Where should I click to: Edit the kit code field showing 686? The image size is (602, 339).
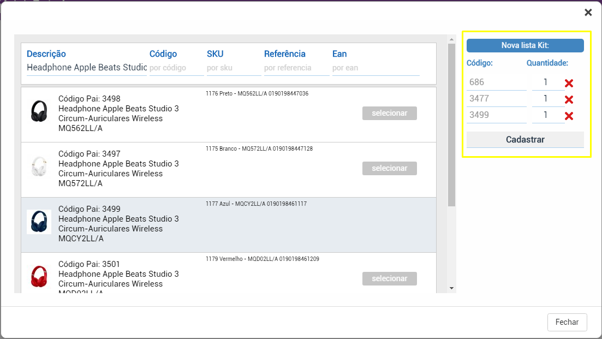(497, 82)
